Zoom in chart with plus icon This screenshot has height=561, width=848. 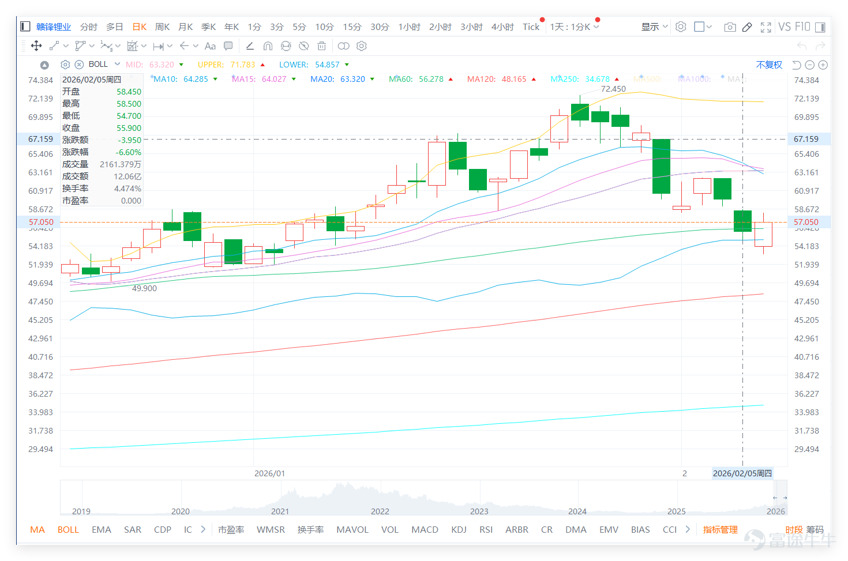[x=823, y=65]
